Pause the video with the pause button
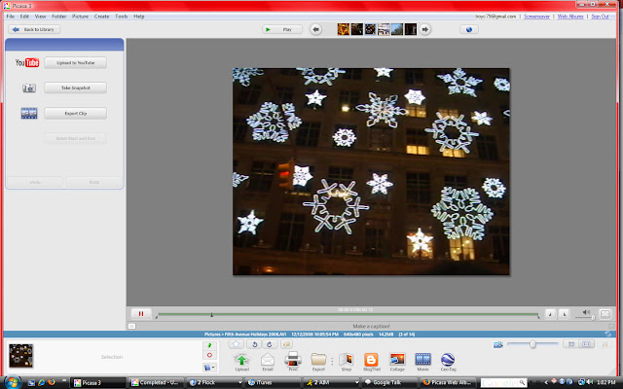Screen dimensions: 623x389 (141, 313)
